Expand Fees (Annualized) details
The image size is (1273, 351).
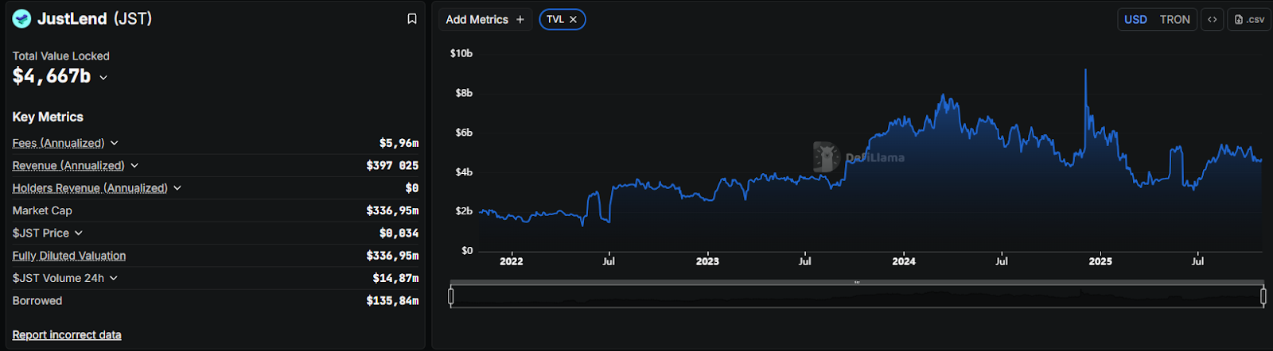[x=115, y=143]
